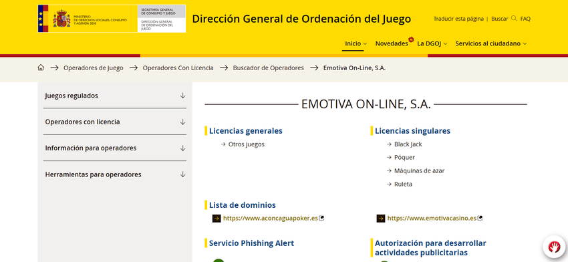Viewport: 568px width, 262px height.
Task: Open the Servicios al ciudadano menu item
Action: (x=488, y=43)
